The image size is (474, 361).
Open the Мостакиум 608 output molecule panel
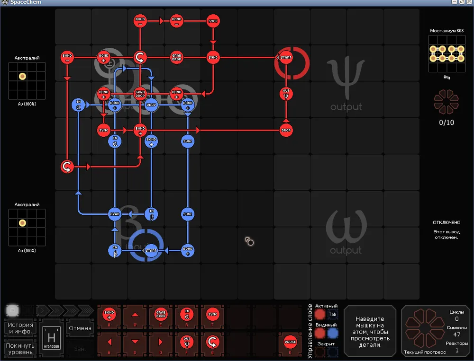click(447, 54)
